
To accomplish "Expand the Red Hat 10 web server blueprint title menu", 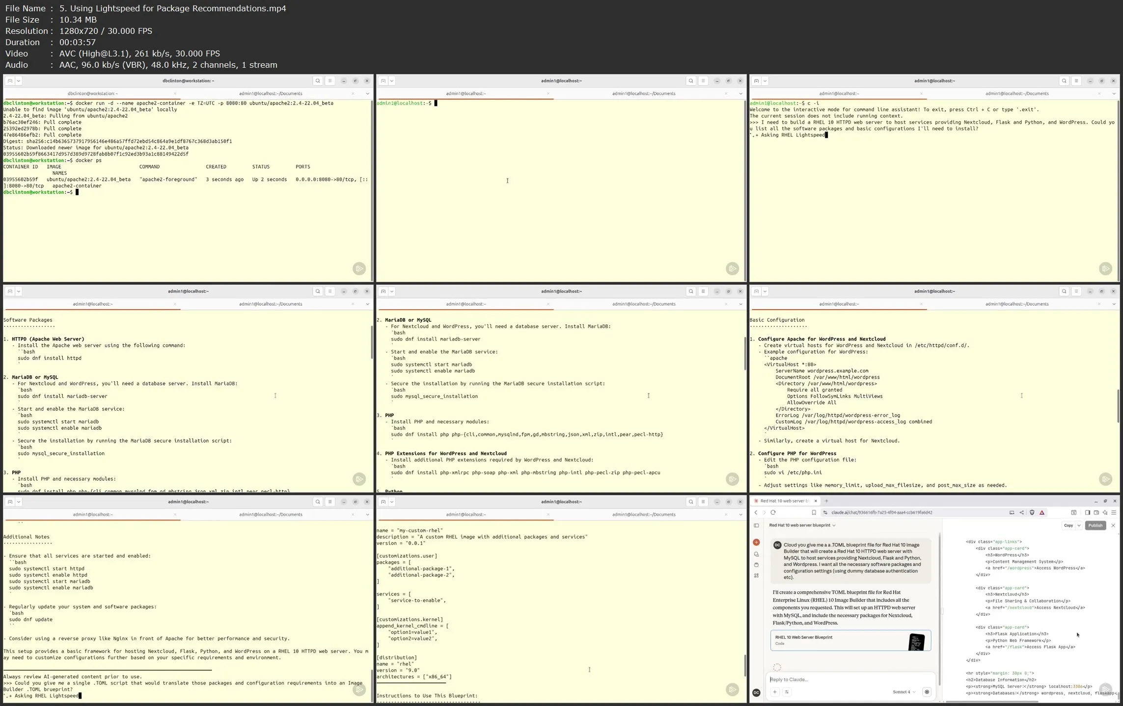I will [x=802, y=525].
